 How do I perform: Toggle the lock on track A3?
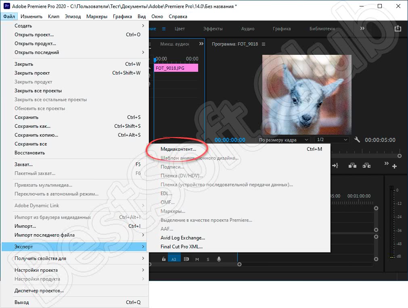point(163,259)
